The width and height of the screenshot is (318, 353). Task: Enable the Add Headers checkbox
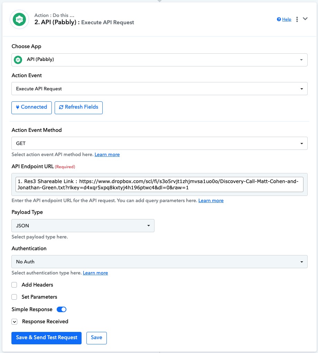(14, 285)
